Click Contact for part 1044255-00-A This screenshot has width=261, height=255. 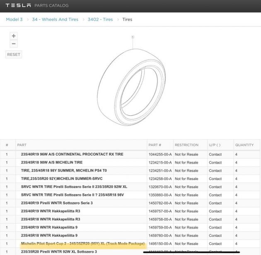(215, 155)
